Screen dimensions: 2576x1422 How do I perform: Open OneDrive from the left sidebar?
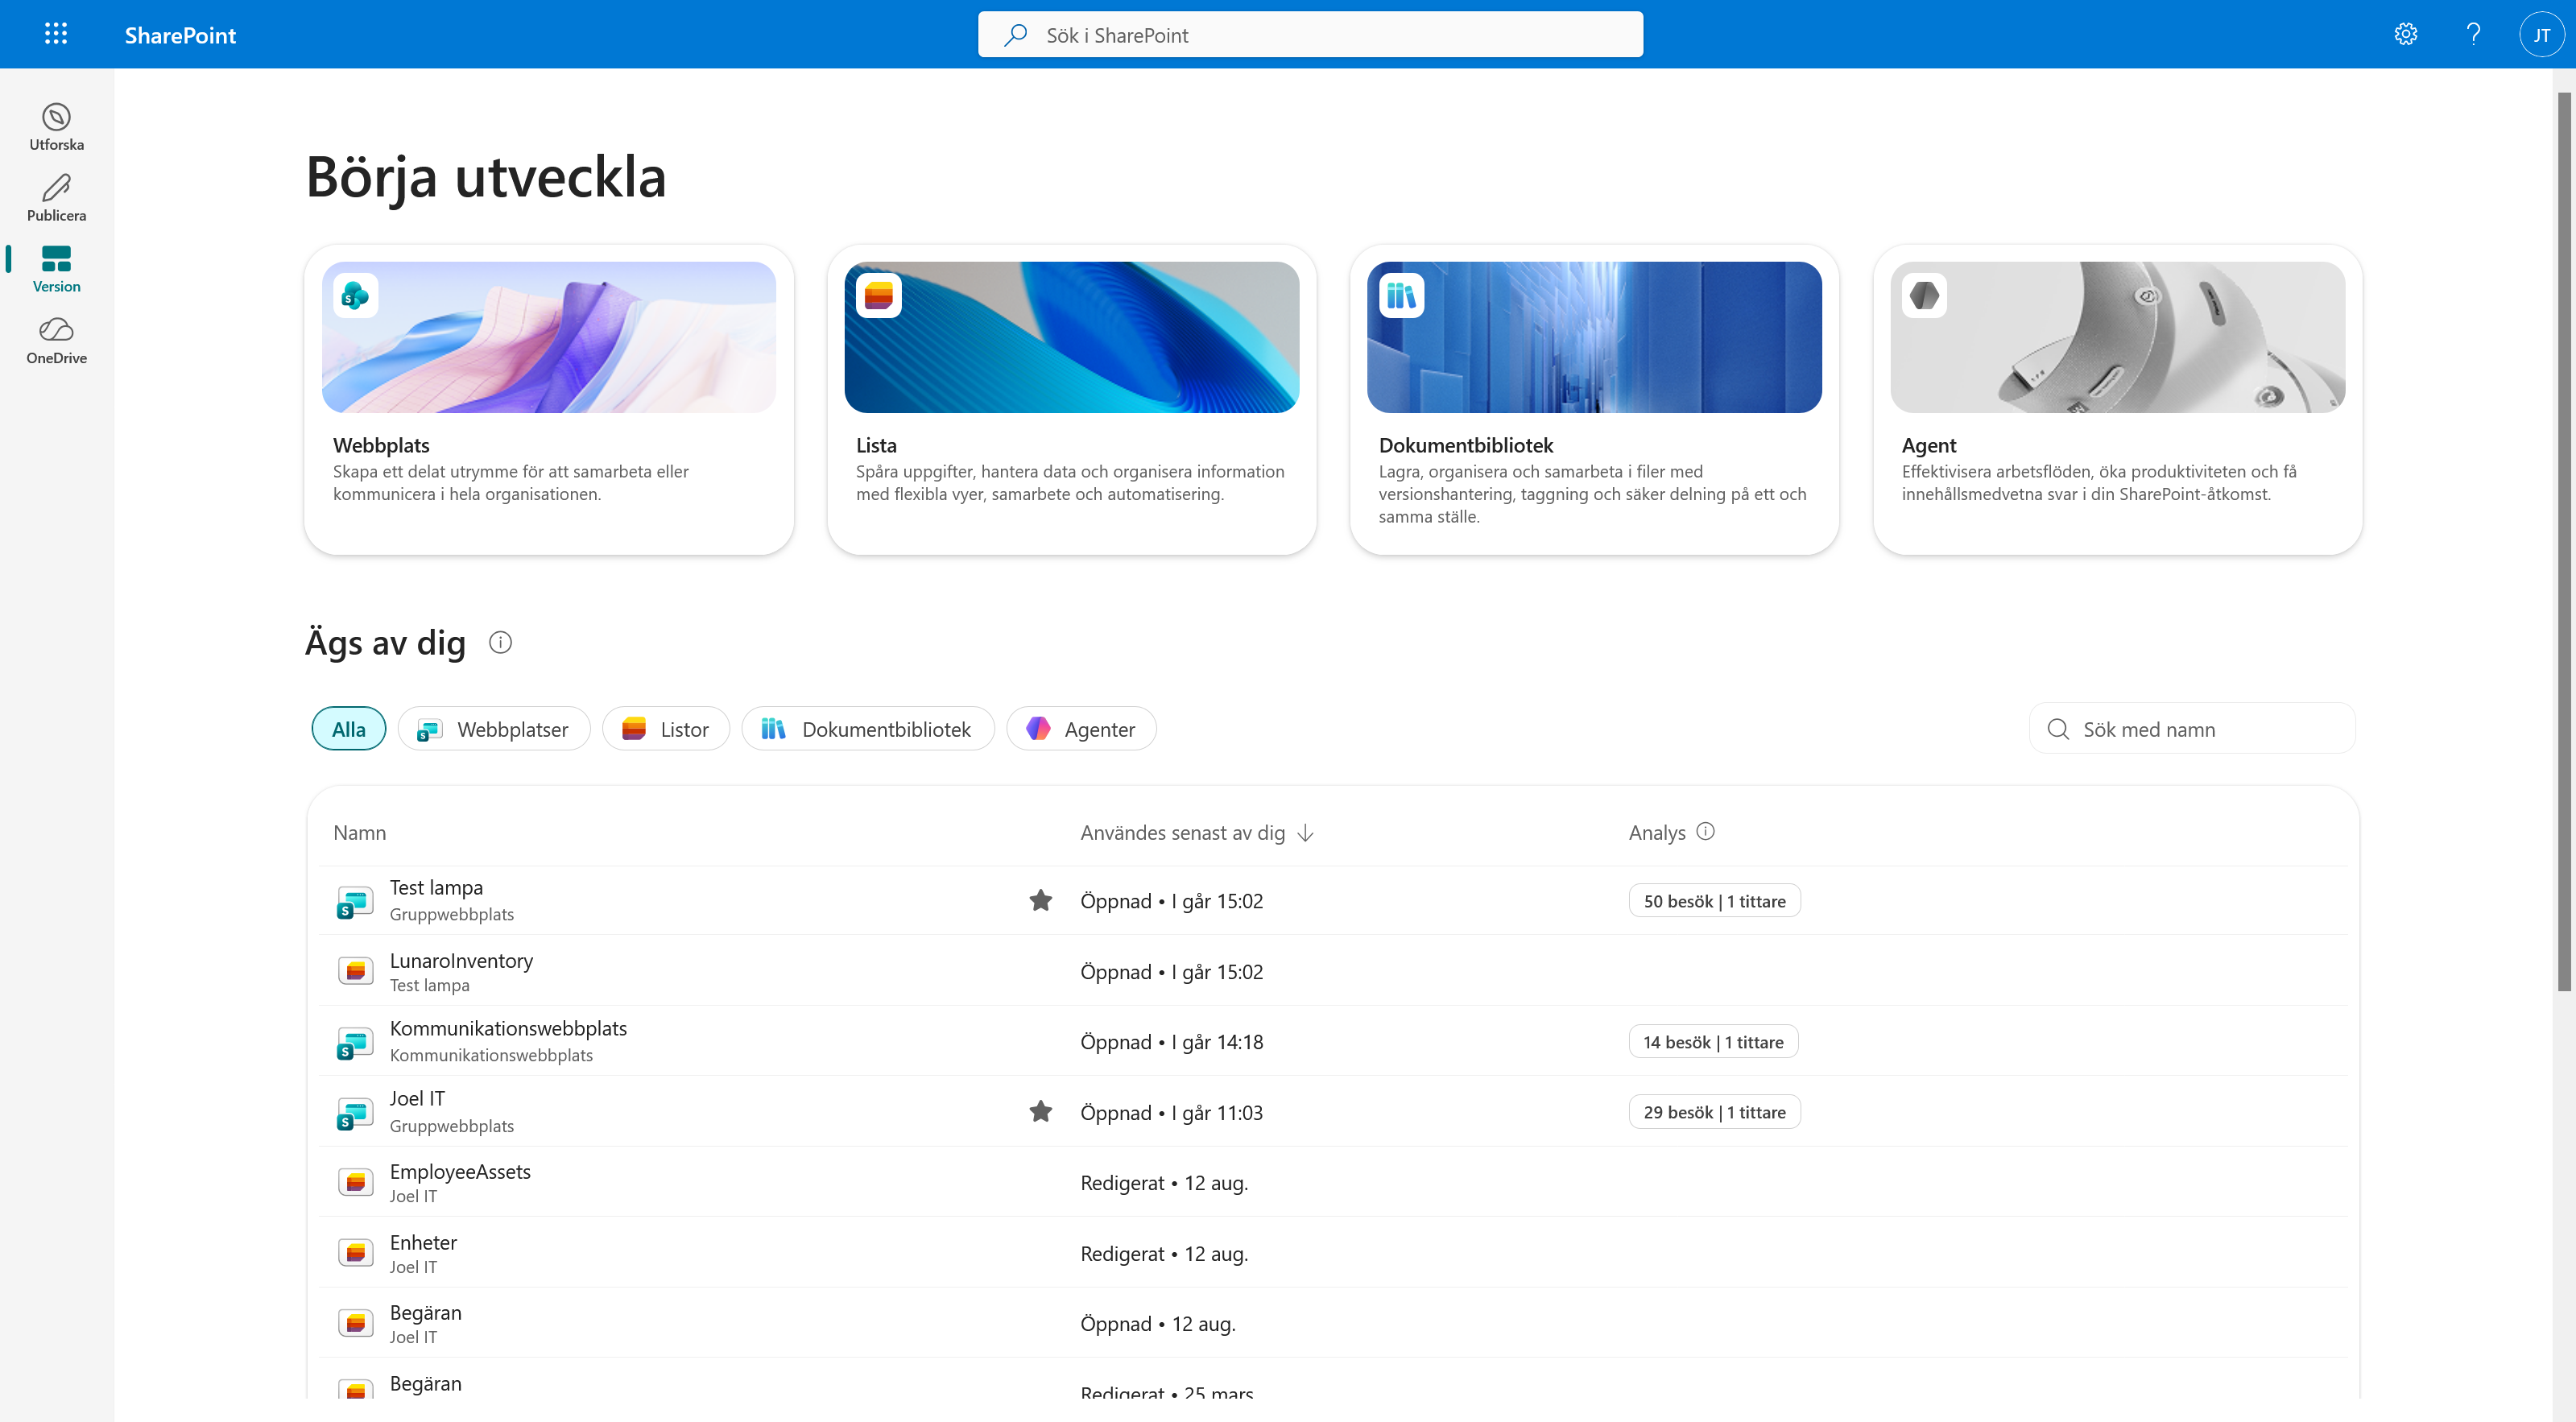tap(56, 341)
